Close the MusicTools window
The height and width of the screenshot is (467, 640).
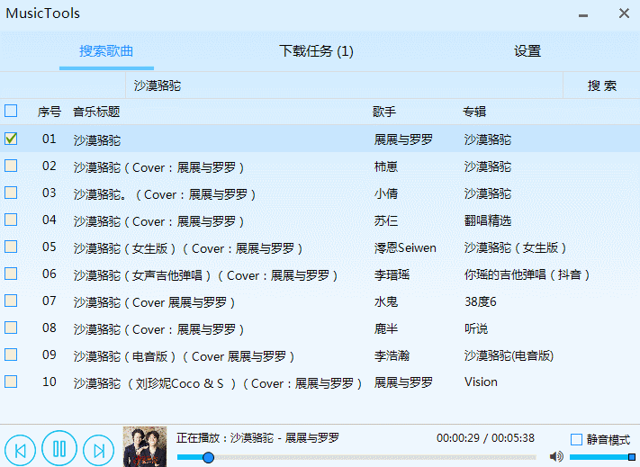pos(624,13)
